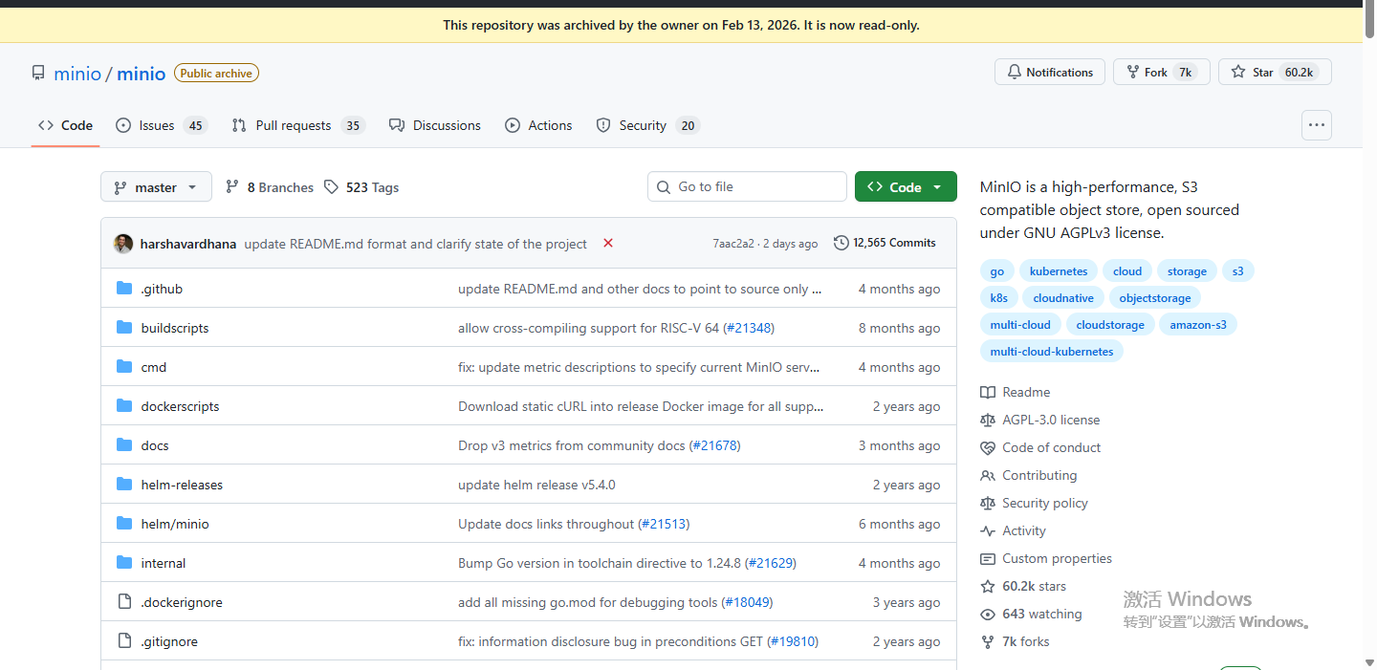Open the 12,565 Commits history
This screenshot has width=1377, height=670.
[x=885, y=243]
